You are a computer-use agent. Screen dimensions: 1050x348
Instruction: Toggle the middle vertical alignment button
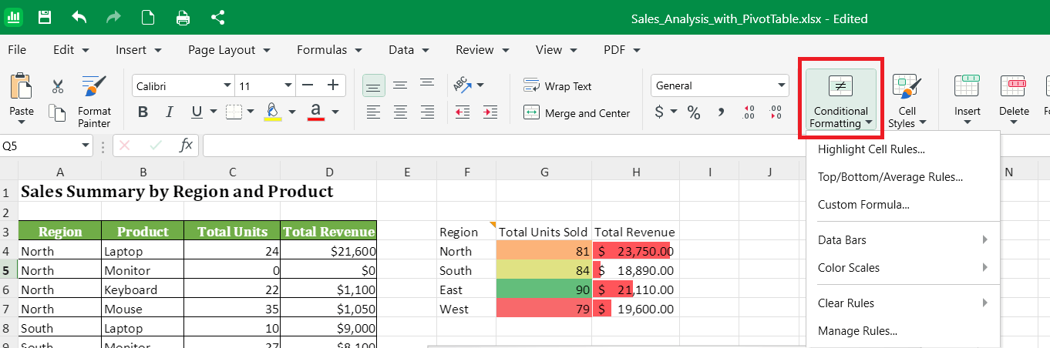click(x=400, y=85)
